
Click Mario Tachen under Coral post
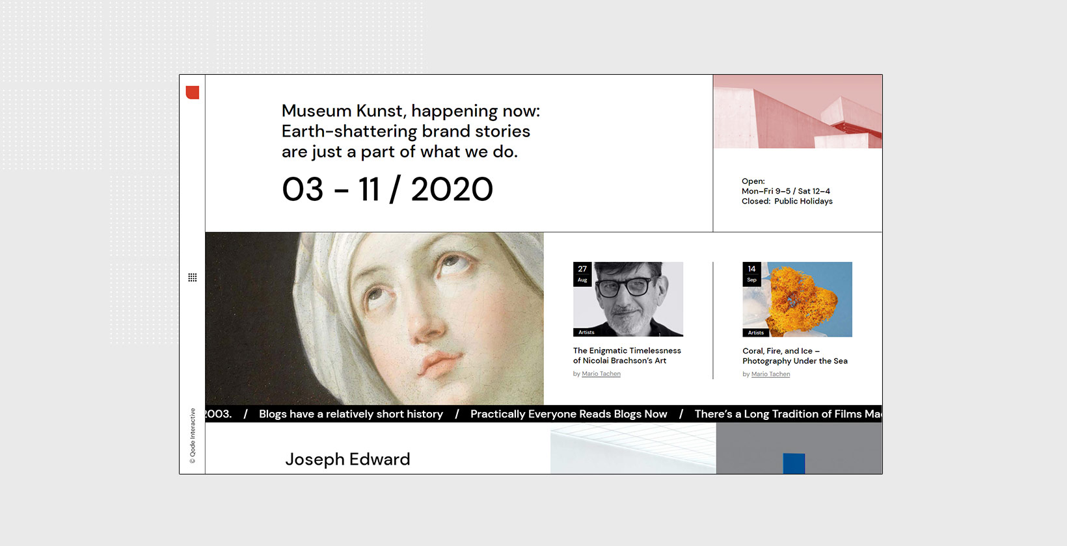[770, 374]
